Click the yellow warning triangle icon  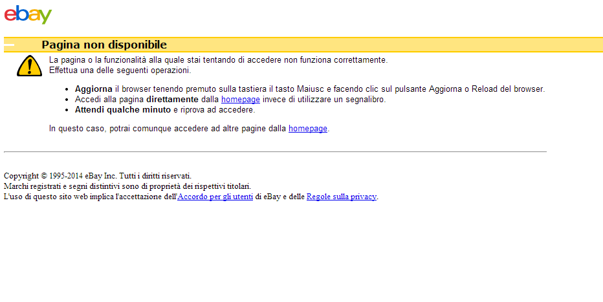click(29, 66)
